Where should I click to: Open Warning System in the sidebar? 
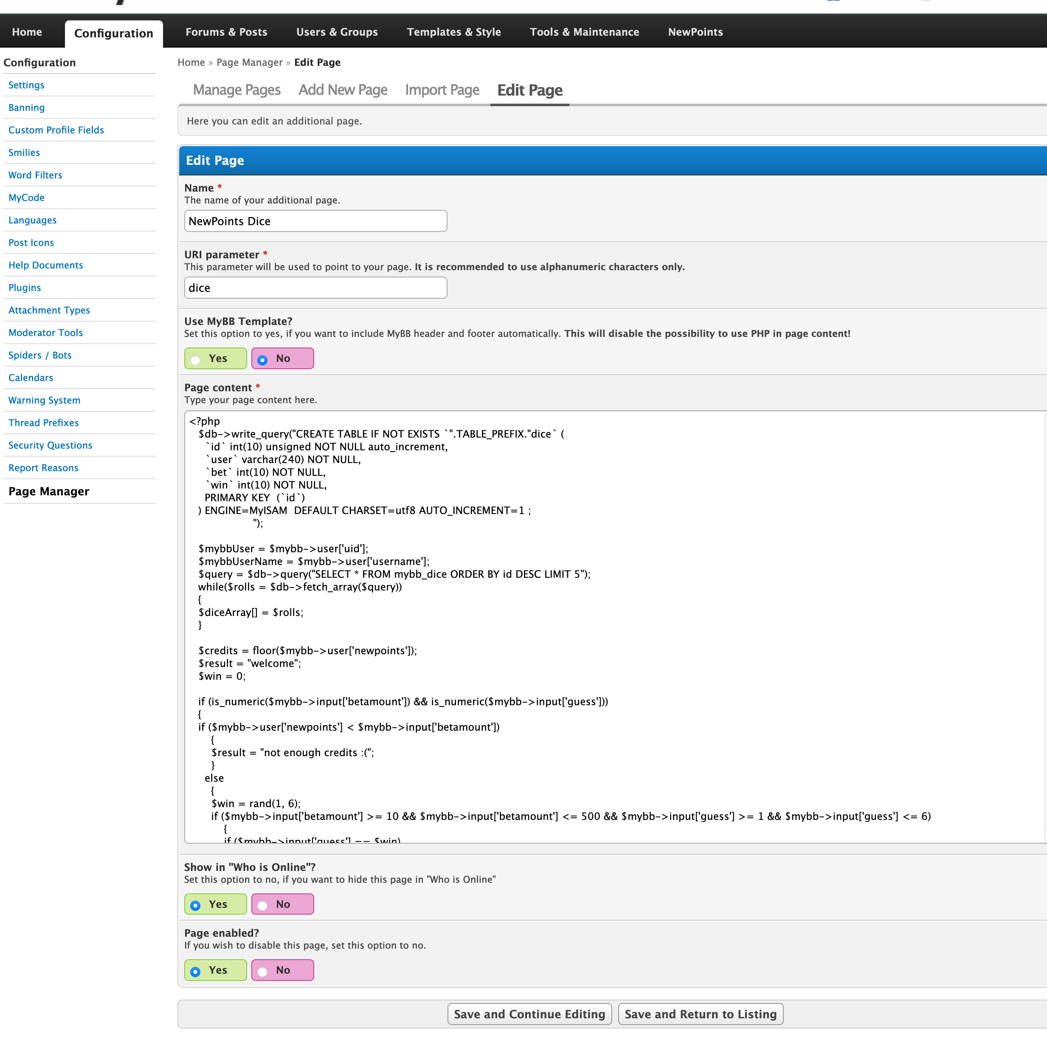coord(44,400)
